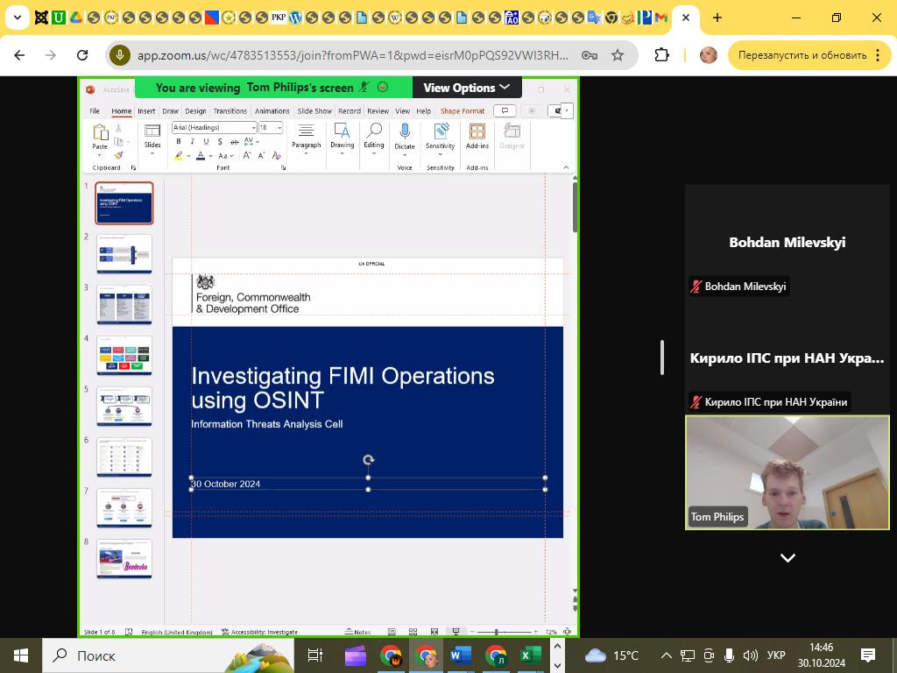Open the Arial (Headings) font name dropdown
The height and width of the screenshot is (673, 897).
click(215, 128)
